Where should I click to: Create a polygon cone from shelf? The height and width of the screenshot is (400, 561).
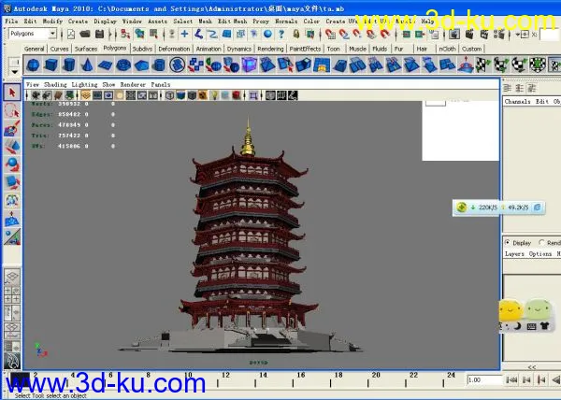(x=87, y=65)
